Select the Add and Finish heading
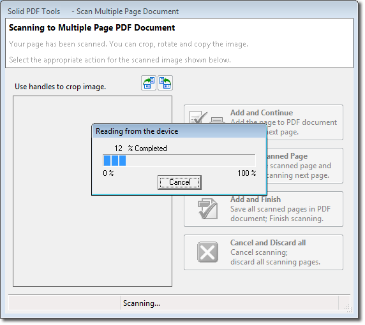 (256, 199)
